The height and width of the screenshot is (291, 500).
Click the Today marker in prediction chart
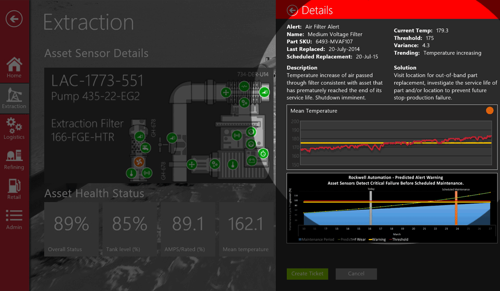[370, 208]
